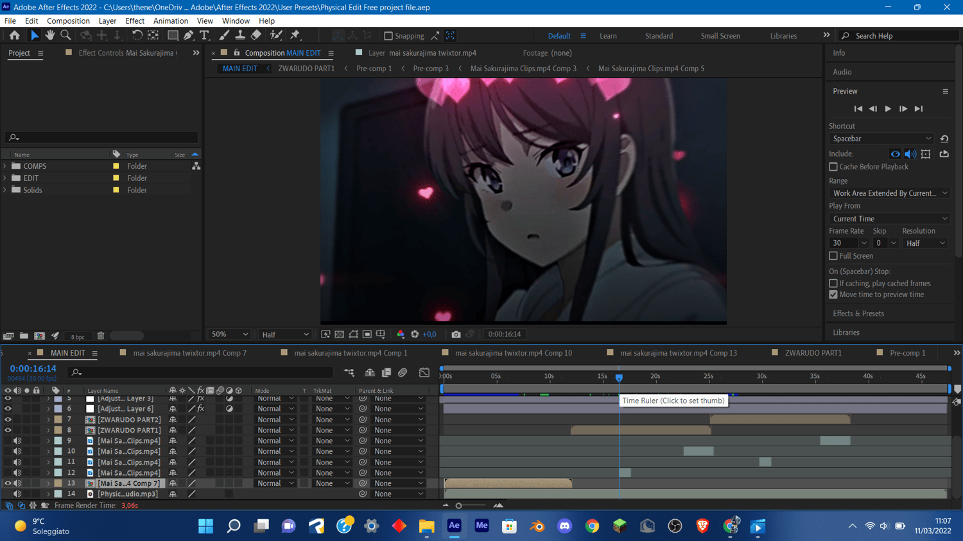Open the Composition menu

tap(68, 21)
